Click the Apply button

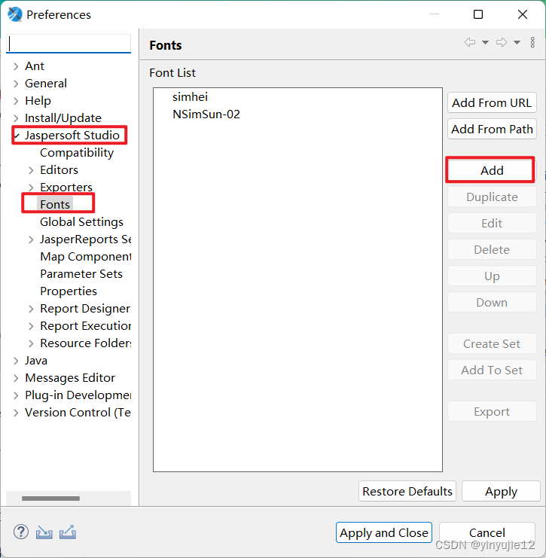tap(501, 491)
